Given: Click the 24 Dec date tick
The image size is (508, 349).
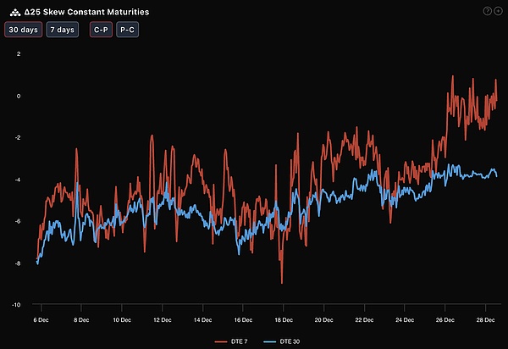Looking at the screenshot, I should tap(404, 320).
